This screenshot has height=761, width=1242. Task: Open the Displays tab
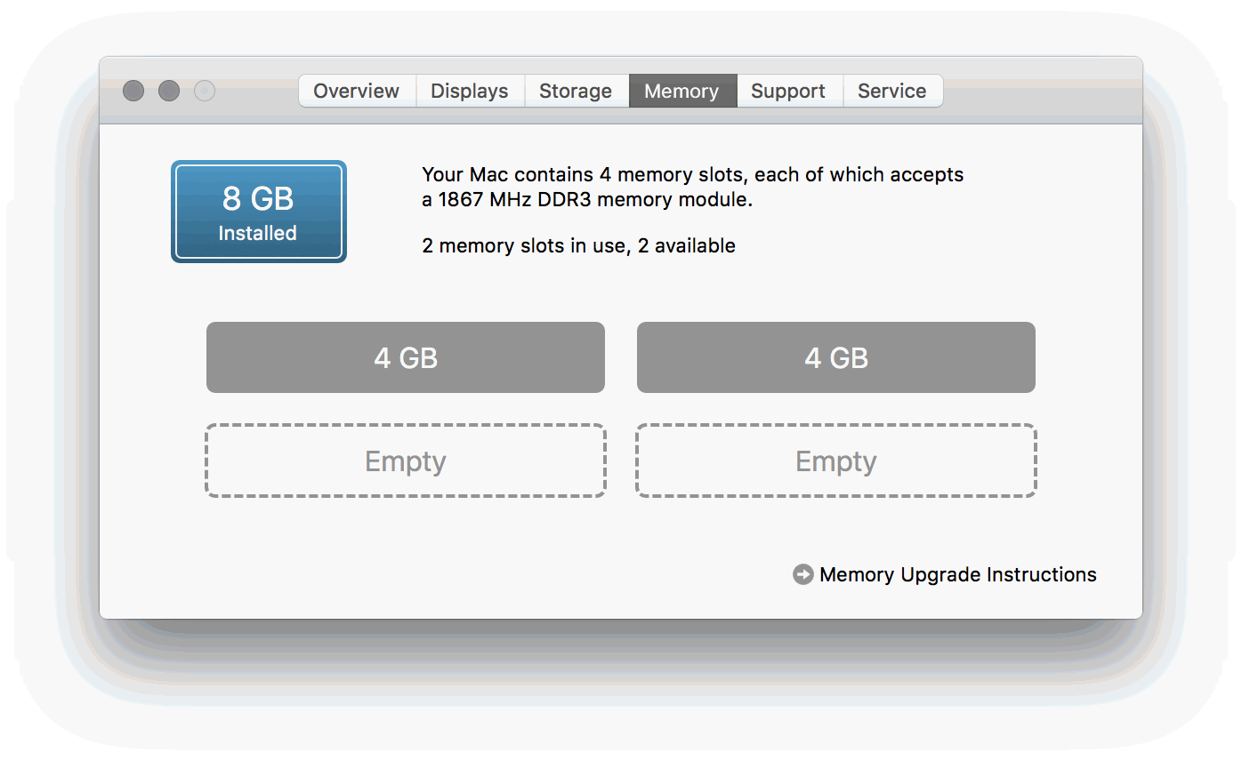[470, 91]
